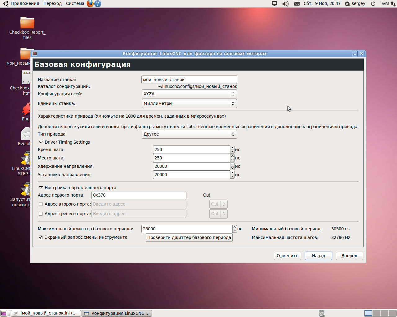
Task: Open the help icon in top panel
Action: [x=98, y=4]
